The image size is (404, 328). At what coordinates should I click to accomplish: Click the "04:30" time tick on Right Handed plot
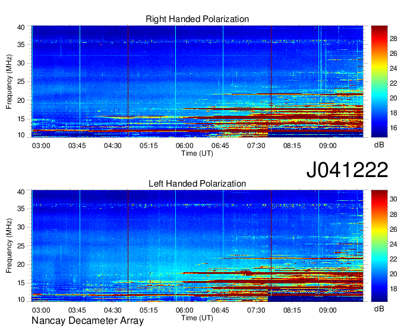click(113, 146)
